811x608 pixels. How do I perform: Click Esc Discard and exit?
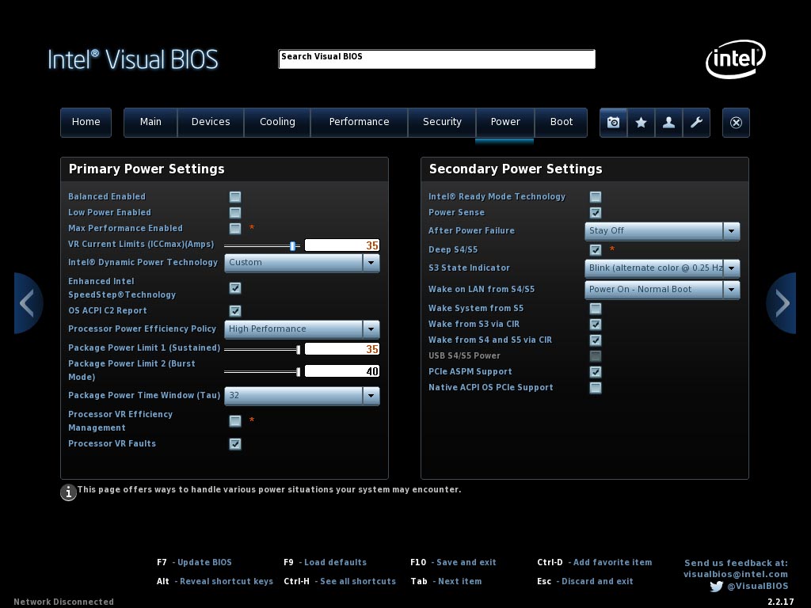(x=585, y=582)
